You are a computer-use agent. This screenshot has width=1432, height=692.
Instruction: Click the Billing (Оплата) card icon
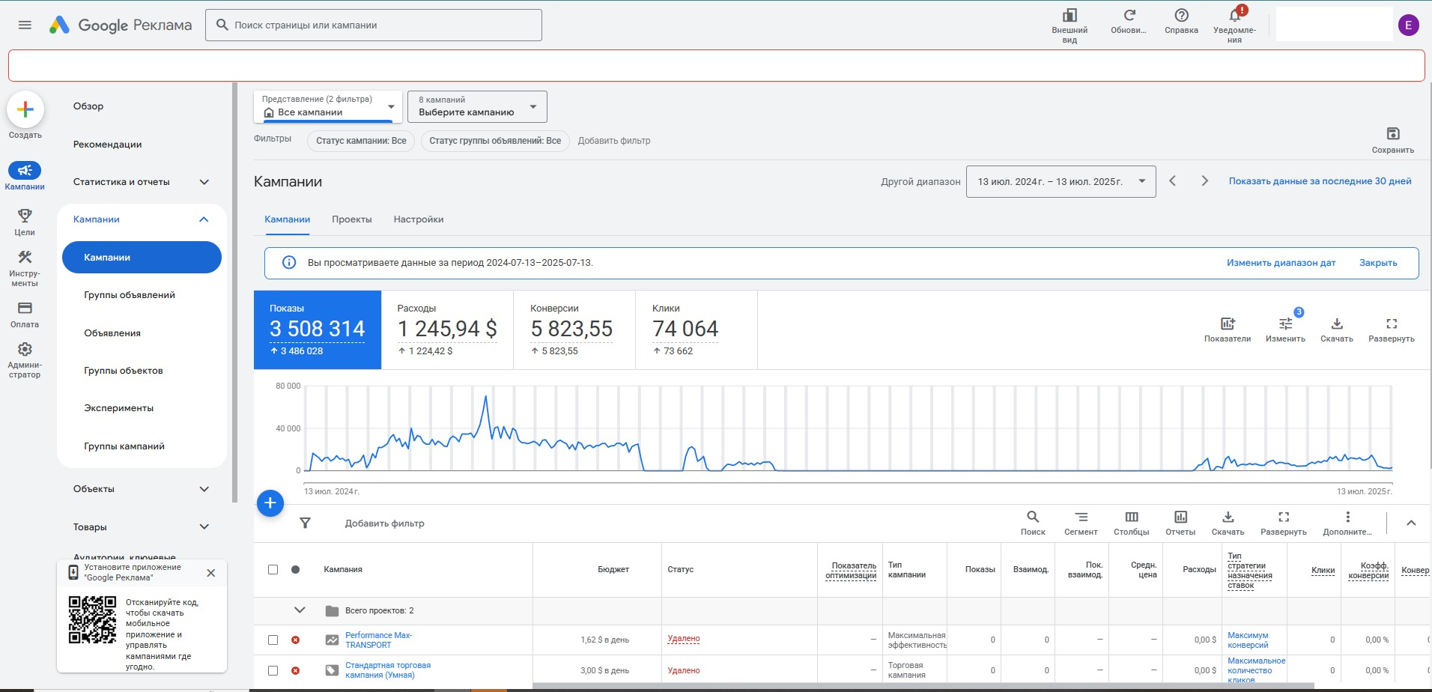25,309
